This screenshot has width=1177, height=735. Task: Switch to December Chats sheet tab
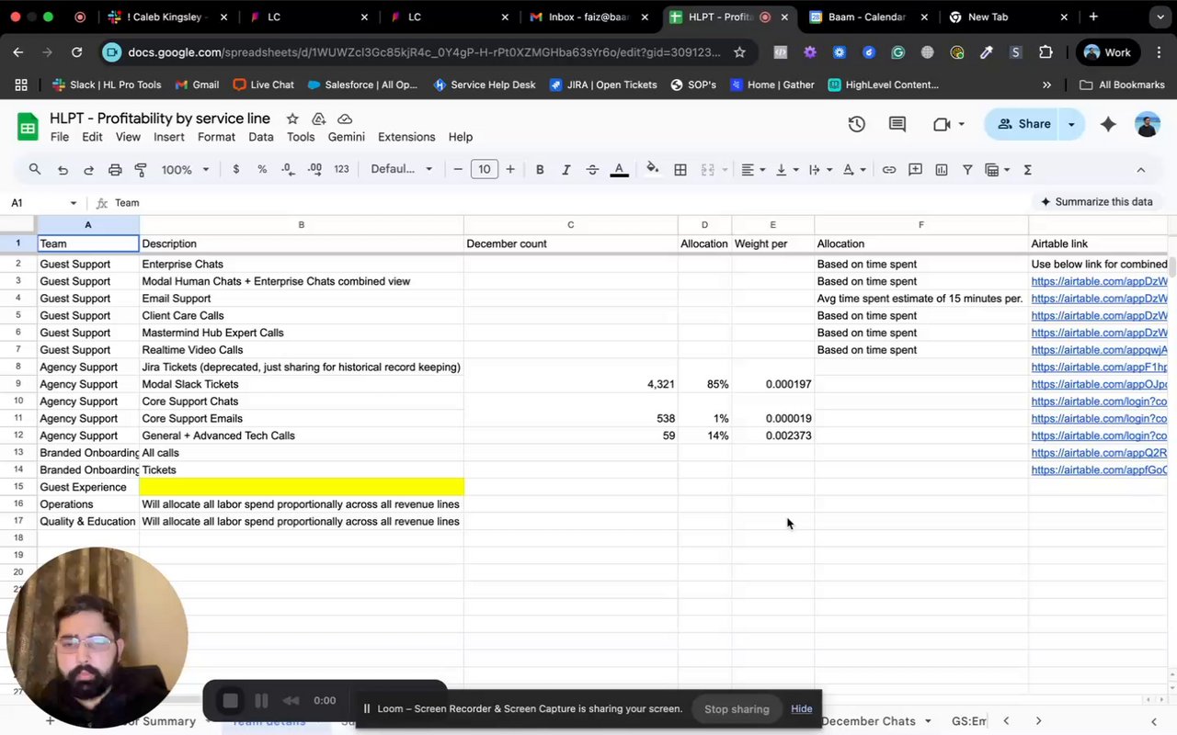tap(868, 721)
